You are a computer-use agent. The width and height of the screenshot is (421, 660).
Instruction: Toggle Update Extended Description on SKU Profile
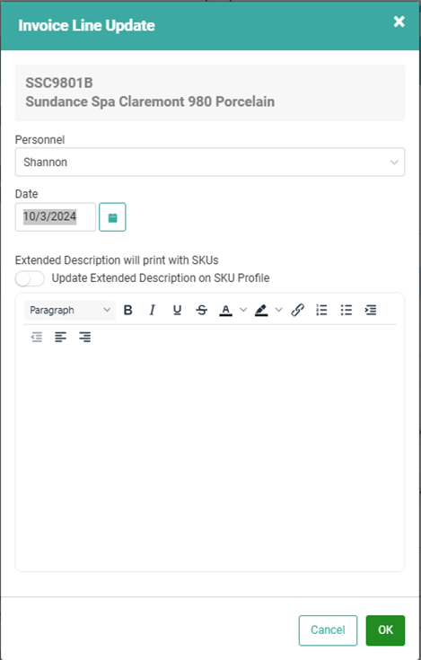[x=30, y=278]
